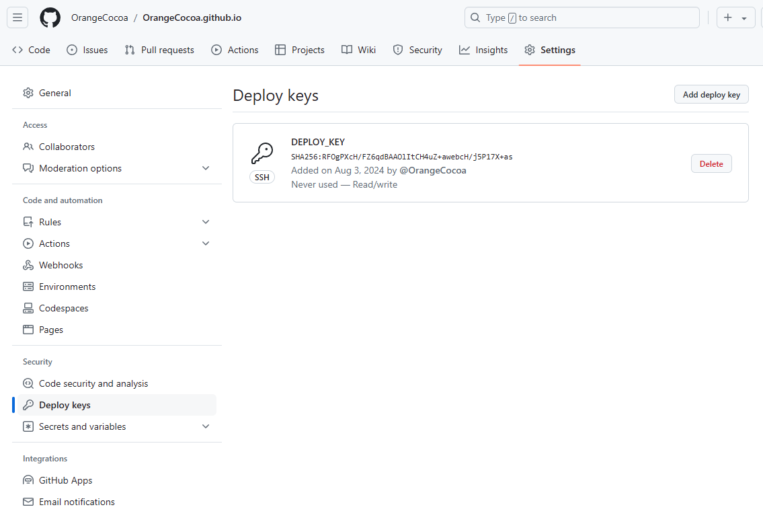763x530 pixels.
Task: Switch to the Insights tab
Action: (x=483, y=50)
